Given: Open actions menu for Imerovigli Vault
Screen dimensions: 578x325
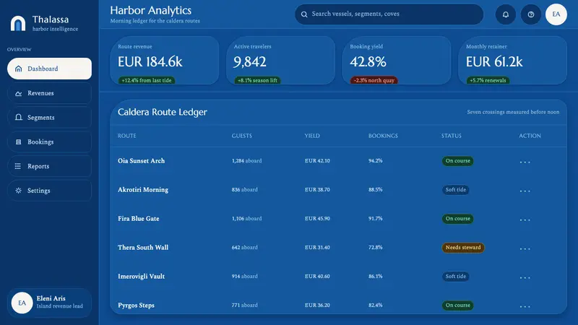Looking at the screenshot, I should [x=525, y=277].
